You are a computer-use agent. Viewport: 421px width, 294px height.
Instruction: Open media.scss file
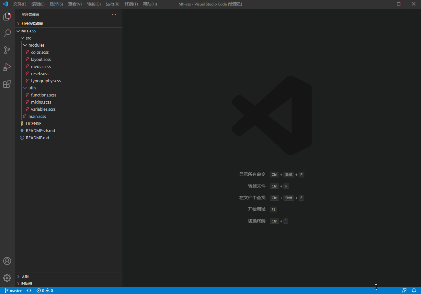69,66
